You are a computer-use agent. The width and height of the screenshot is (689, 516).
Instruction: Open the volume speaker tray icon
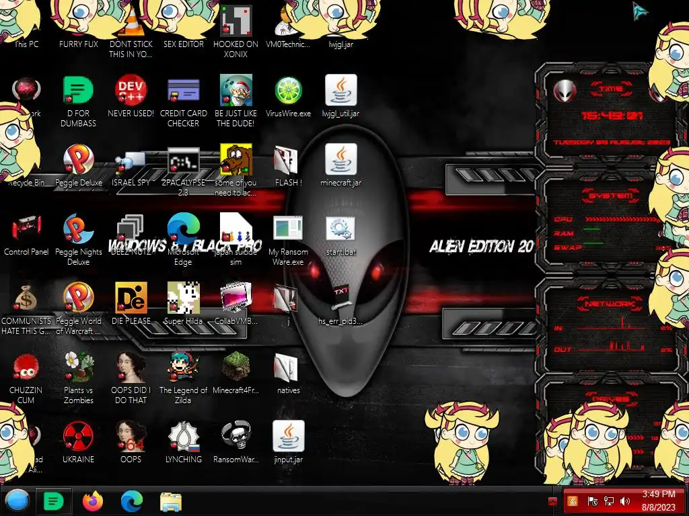point(624,501)
